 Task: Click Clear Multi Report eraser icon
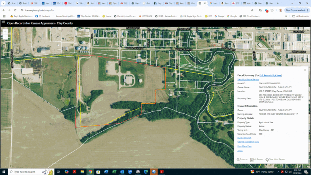click(x=267, y=160)
